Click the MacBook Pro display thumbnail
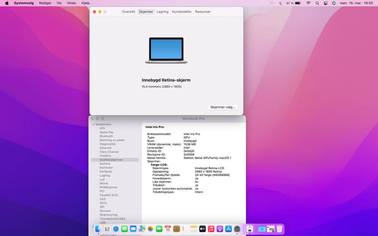378x236 pixels. [166, 50]
